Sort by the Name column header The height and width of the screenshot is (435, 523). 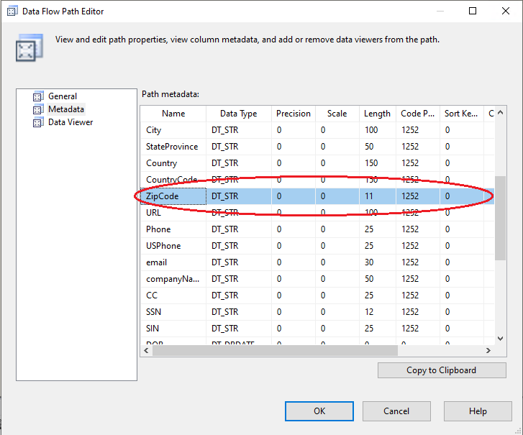pyautogui.click(x=173, y=114)
